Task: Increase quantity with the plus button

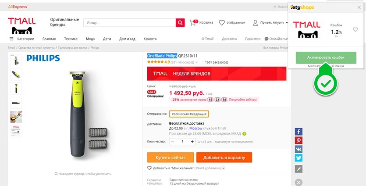Action: point(192,142)
